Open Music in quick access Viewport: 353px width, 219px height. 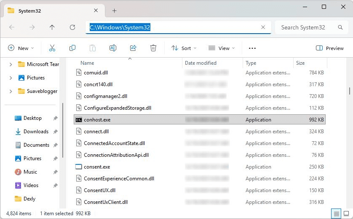click(x=30, y=172)
